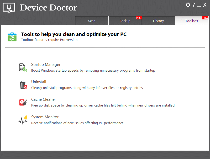Select the Toolbox tab
This screenshot has height=159, width=210.
(x=192, y=21)
